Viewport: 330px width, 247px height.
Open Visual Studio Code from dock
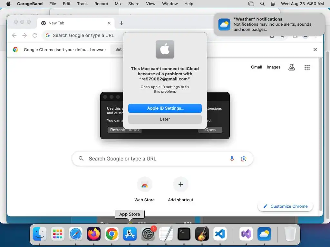click(x=220, y=234)
